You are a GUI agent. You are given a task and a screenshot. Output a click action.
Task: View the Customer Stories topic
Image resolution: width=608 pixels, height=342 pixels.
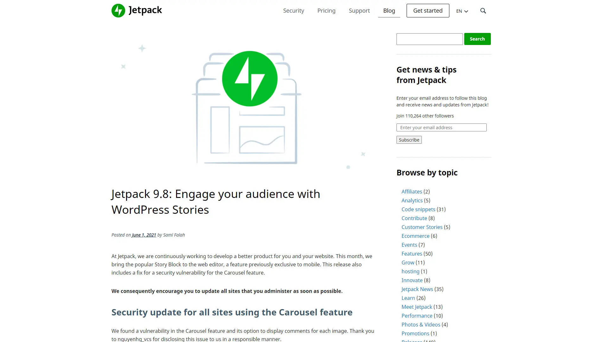pos(422,227)
